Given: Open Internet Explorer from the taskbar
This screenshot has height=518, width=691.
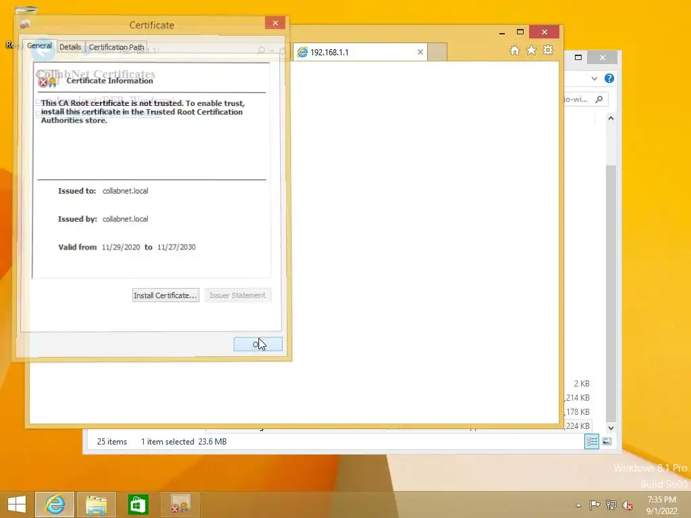Looking at the screenshot, I should coord(55,505).
